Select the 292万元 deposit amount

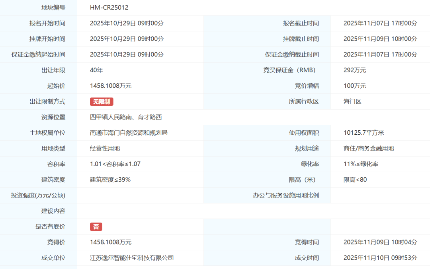[355, 70]
